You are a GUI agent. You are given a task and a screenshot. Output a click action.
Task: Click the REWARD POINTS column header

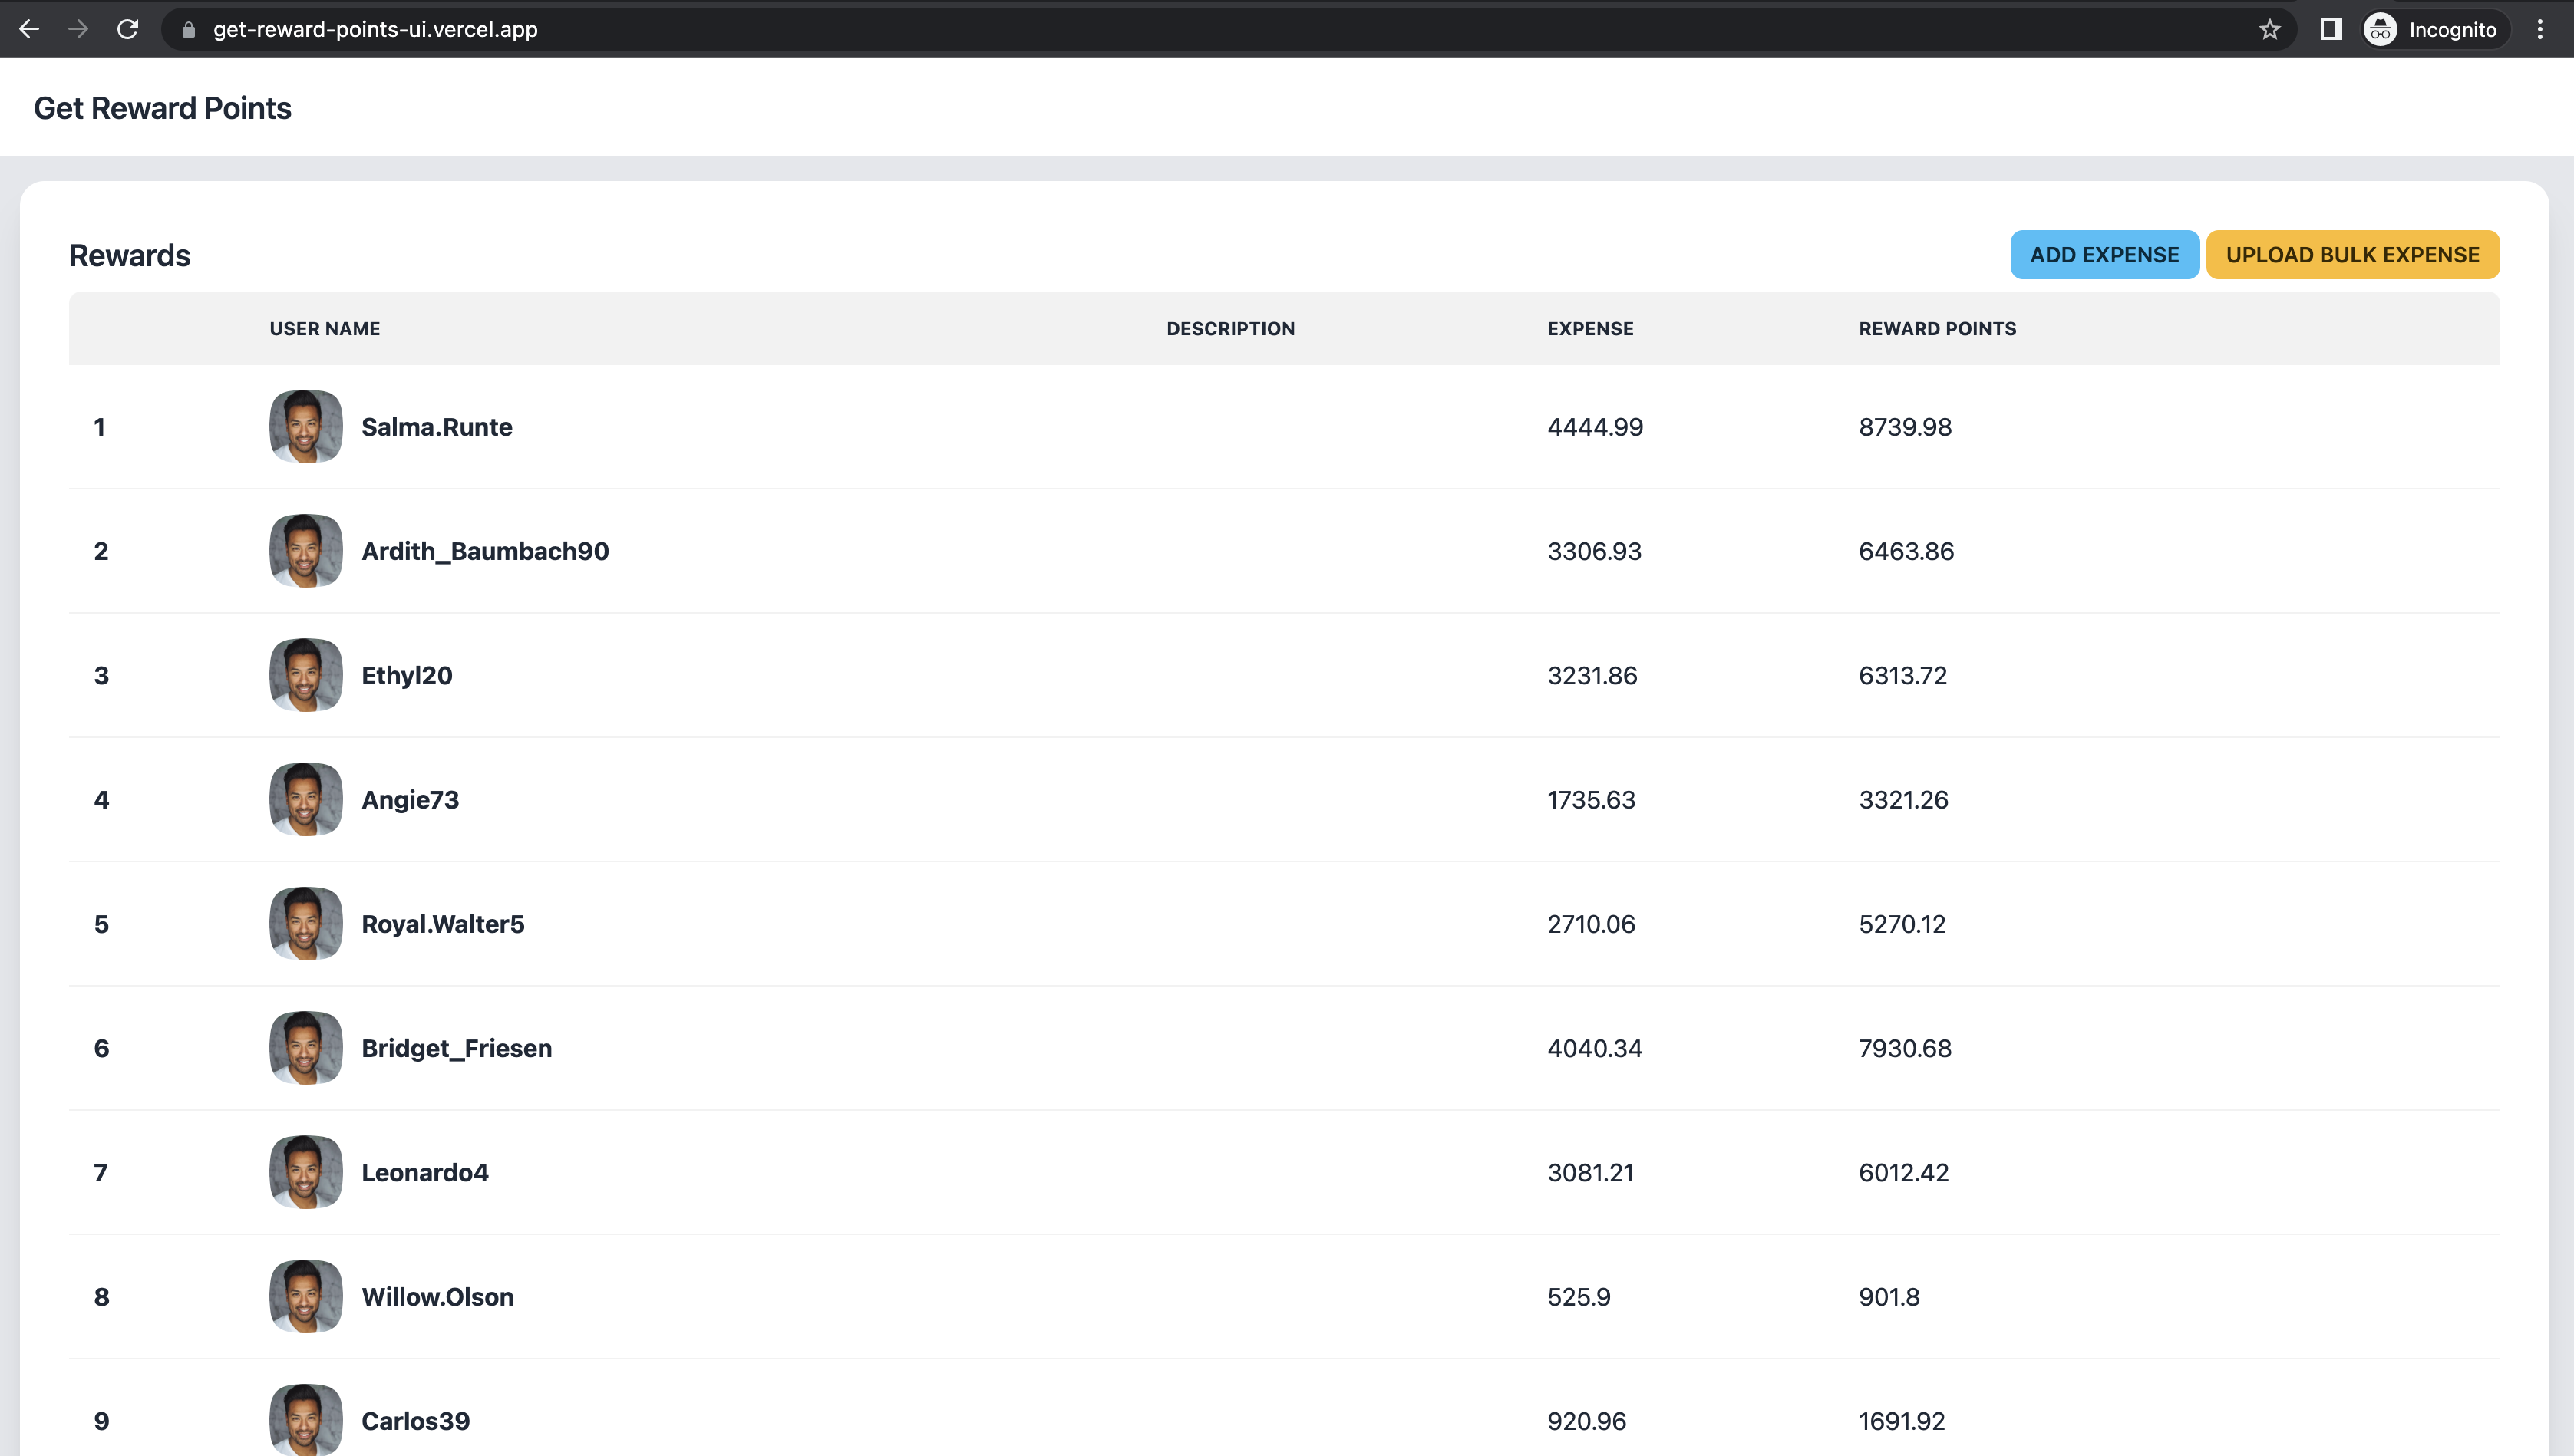coord(1937,329)
